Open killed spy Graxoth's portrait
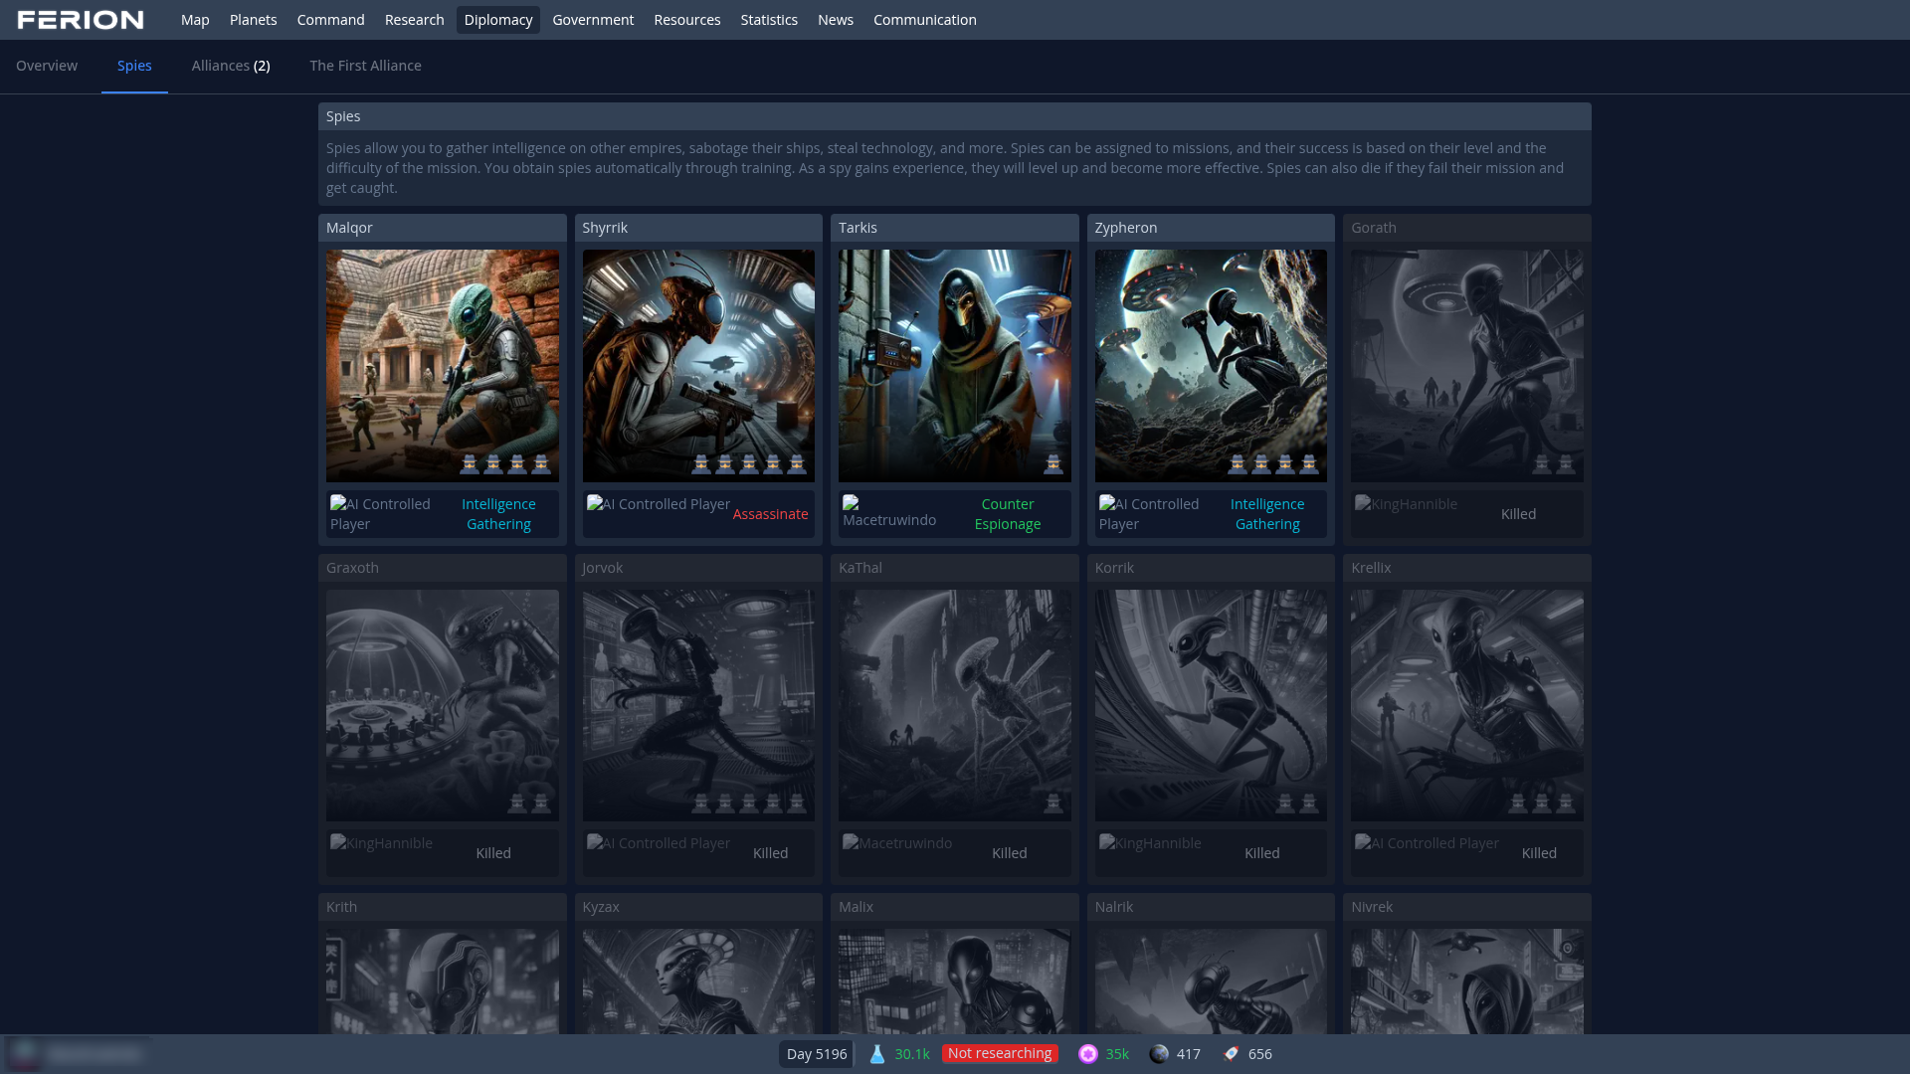1910x1074 pixels. [443, 705]
